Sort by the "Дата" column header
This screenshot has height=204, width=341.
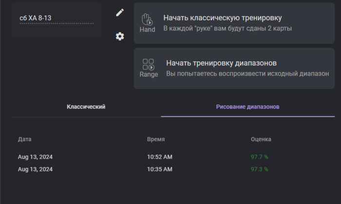click(25, 139)
